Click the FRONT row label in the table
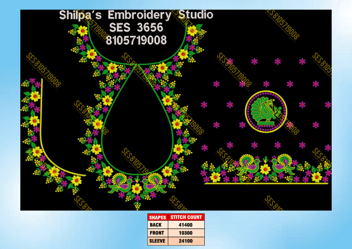This screenshot has width=352, height=249. pyautogui.click(x=157, y=233)
